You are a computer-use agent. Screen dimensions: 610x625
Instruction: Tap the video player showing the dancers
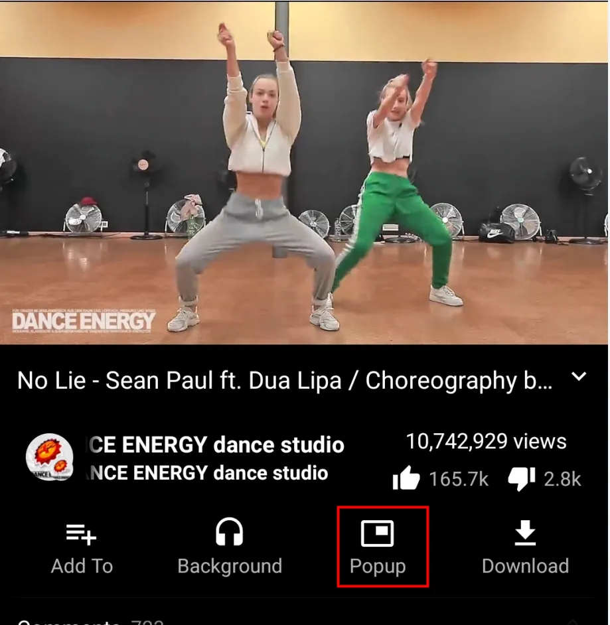click(305, 173)
